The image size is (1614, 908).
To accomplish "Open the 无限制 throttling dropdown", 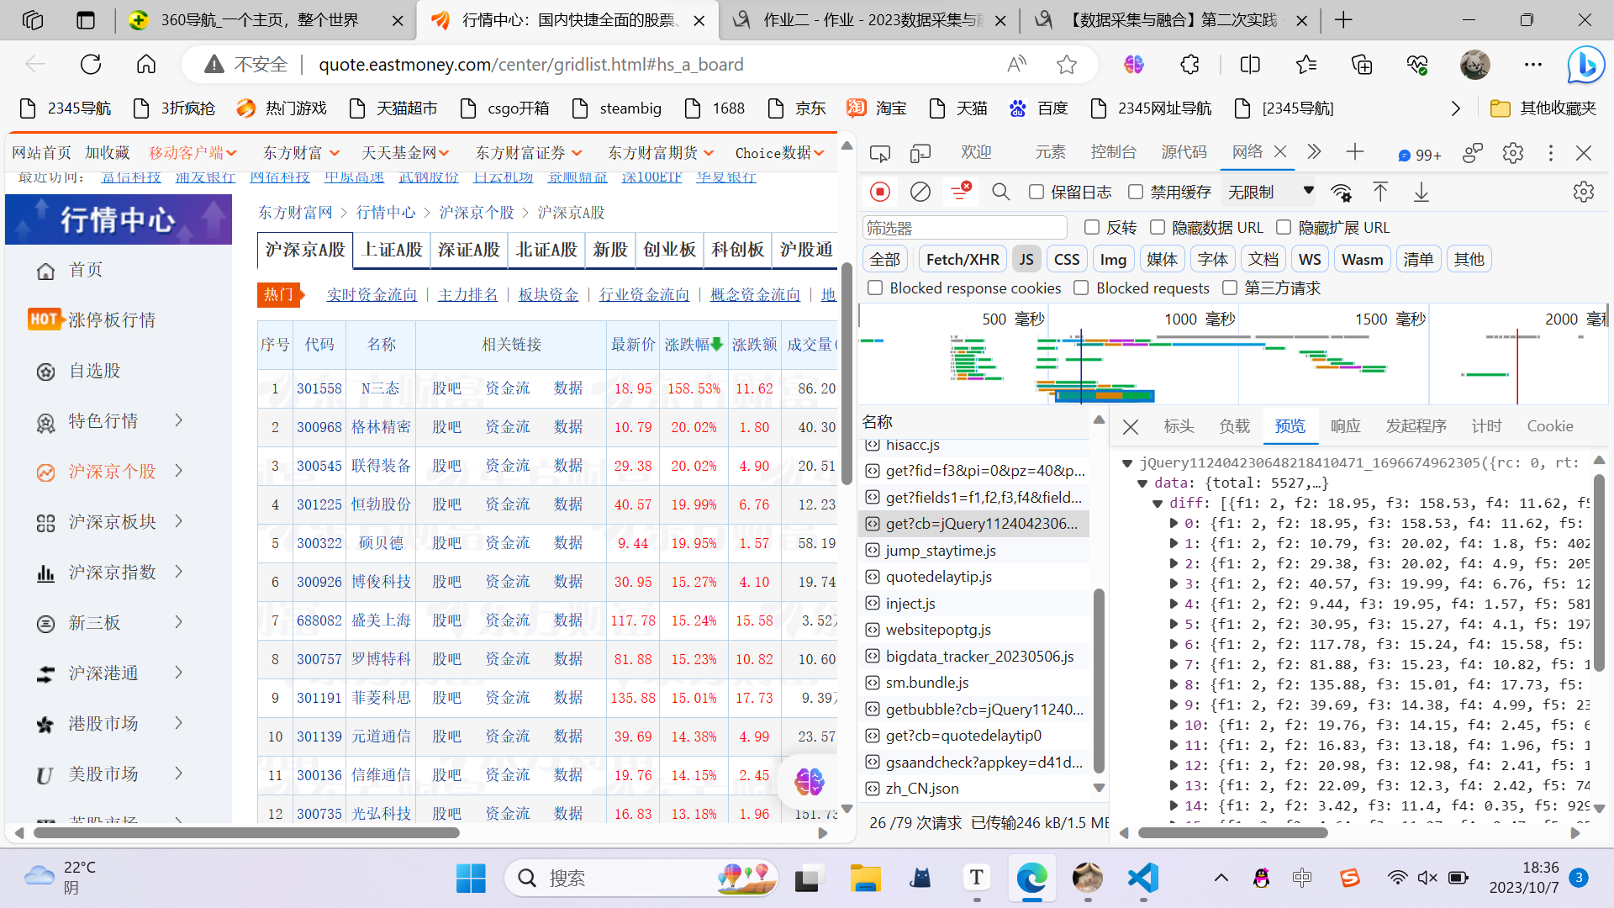I will [1269, 192].
